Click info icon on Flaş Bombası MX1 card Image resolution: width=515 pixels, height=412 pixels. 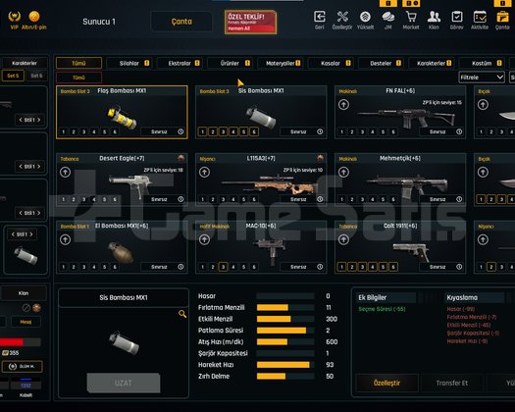point(180,131)
